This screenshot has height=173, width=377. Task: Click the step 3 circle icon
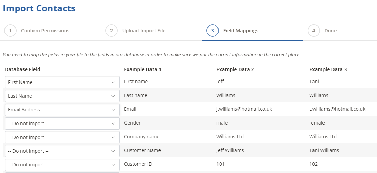pyautogui.click(x=213, y=31)
